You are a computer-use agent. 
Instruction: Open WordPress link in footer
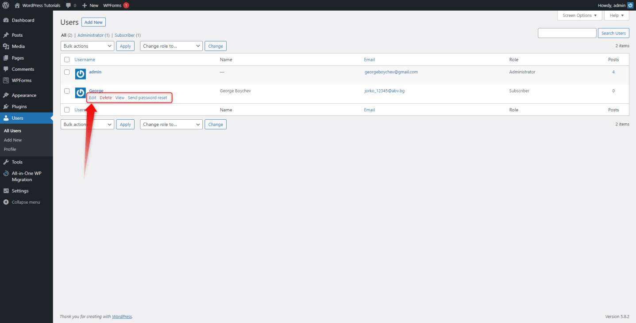122,316
